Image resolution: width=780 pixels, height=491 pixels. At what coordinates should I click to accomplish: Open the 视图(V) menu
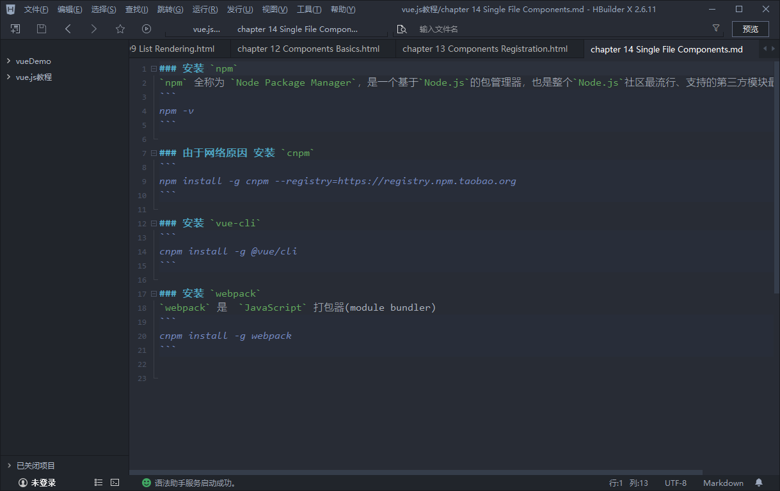tap(275, 10)
